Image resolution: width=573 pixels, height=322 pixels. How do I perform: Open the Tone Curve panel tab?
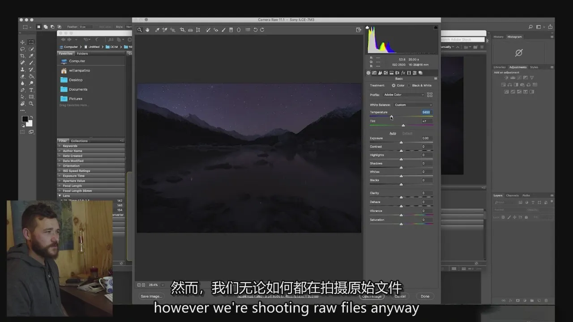tap(374, 72)
